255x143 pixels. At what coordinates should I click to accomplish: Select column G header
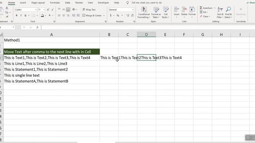(x=203, y=35)
